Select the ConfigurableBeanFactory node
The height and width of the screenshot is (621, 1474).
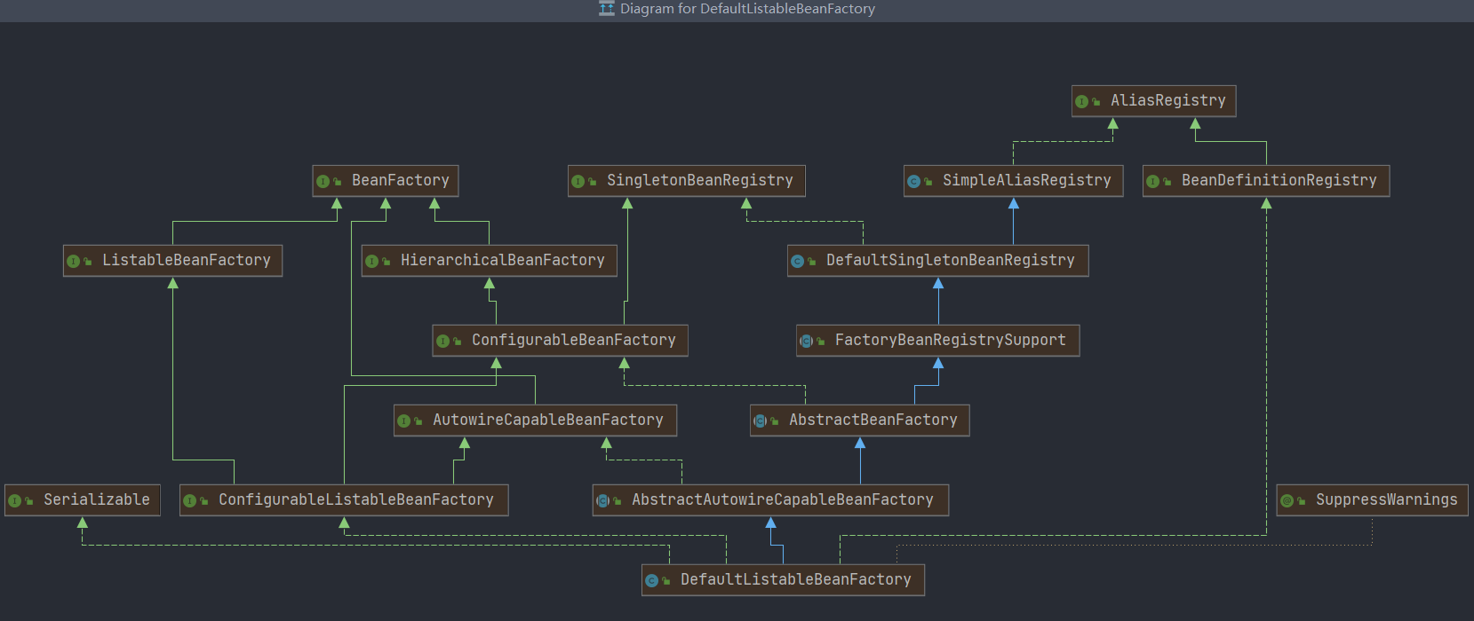[x=560, y=341]
